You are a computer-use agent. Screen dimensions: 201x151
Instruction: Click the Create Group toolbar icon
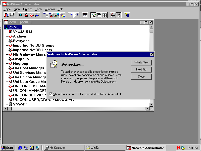pos(32,15)
